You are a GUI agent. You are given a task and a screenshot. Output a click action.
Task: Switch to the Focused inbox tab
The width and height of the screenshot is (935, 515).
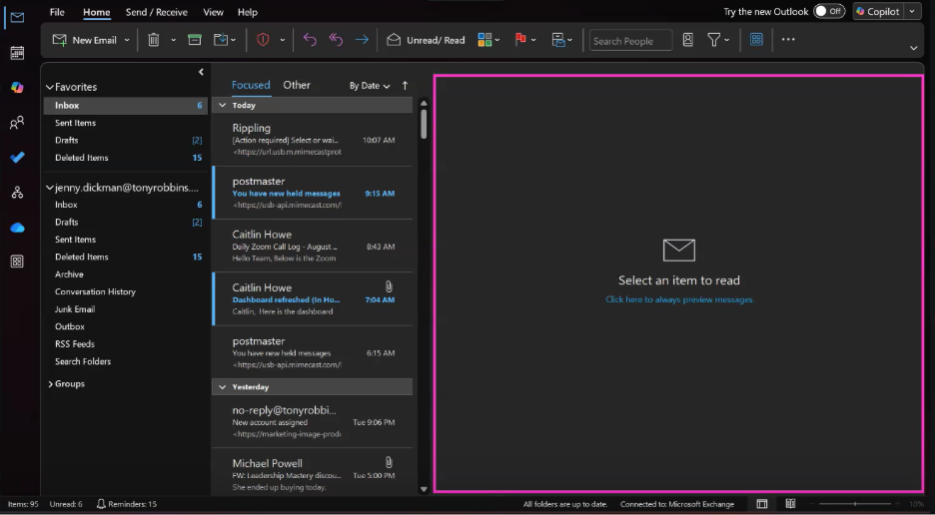coord(251,85)
